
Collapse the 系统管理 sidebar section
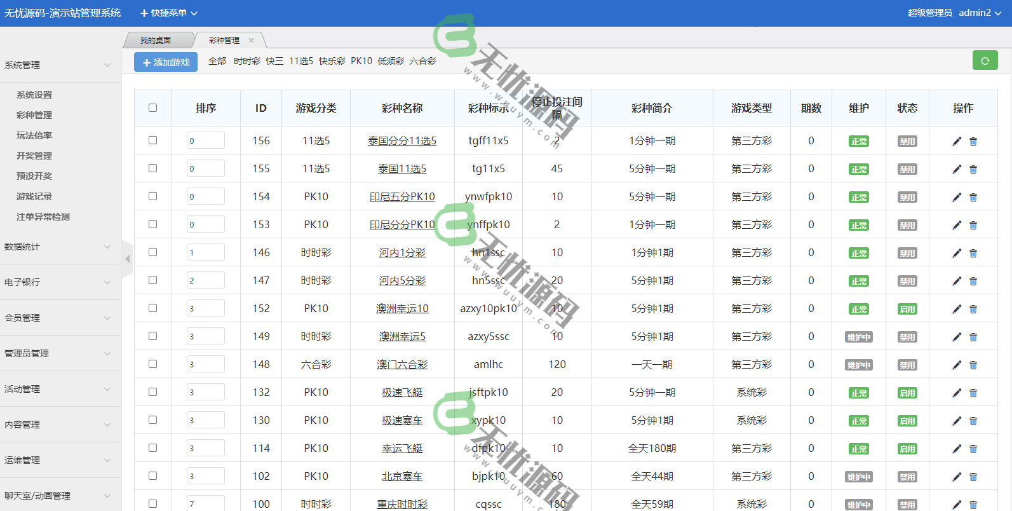60,65
